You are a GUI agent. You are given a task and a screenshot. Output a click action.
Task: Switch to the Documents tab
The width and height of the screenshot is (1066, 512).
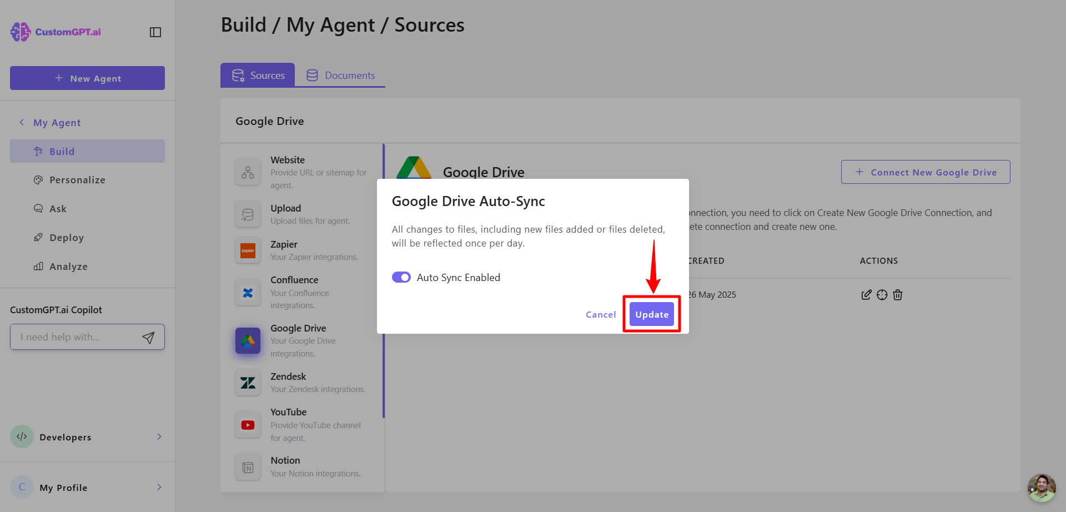(340, 75)
